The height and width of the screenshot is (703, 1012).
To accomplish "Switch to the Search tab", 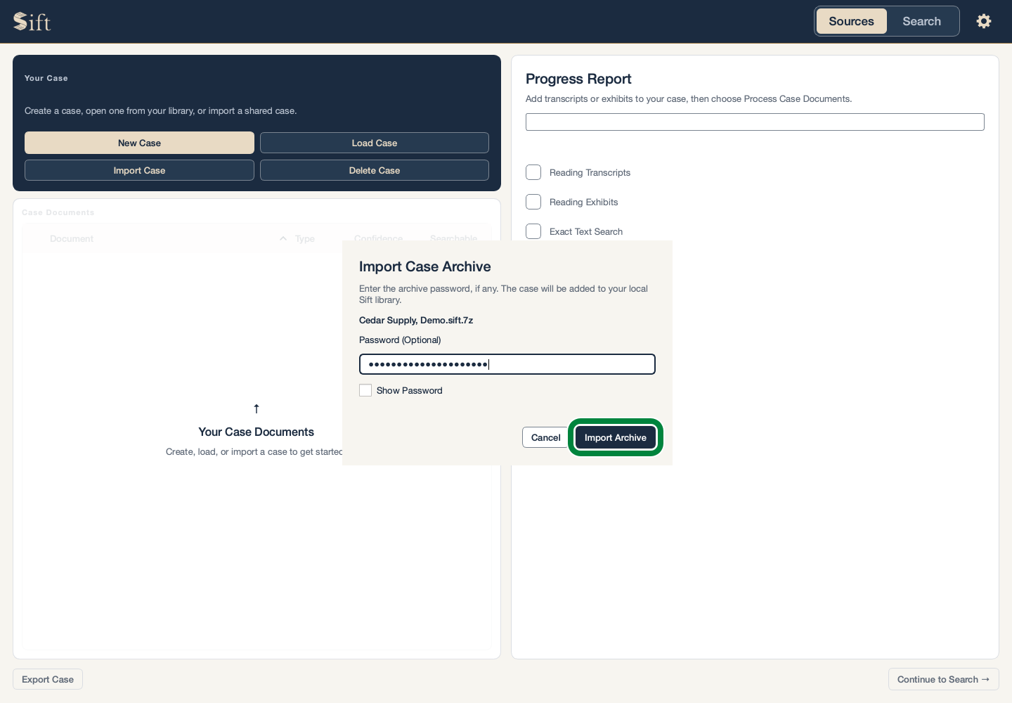I will click(921, 21).
